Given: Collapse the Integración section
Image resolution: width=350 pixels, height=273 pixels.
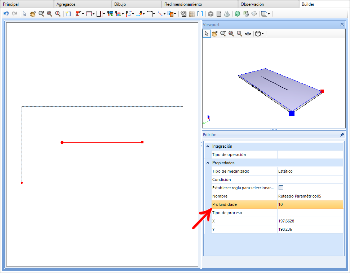Looking at the screenshot, I should 208,146.
